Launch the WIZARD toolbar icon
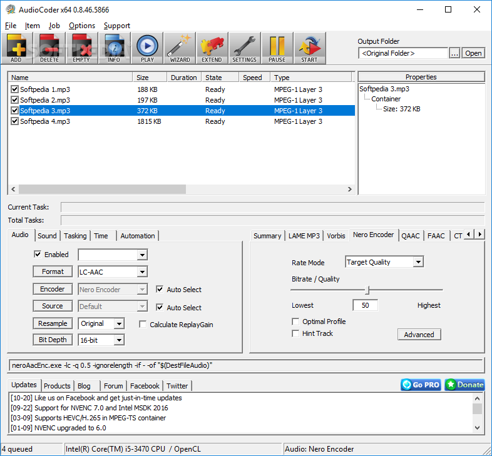The width and height of the screenshot is (492, 456). [180, 48]
